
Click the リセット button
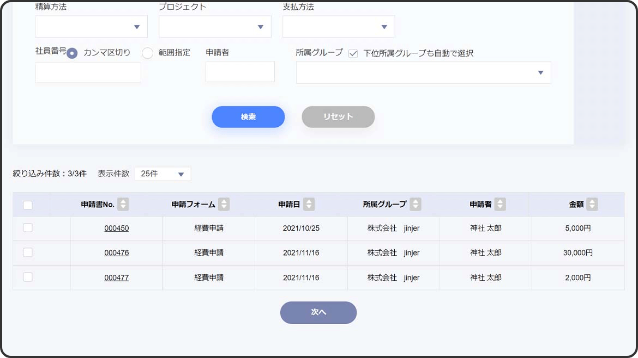338,117
